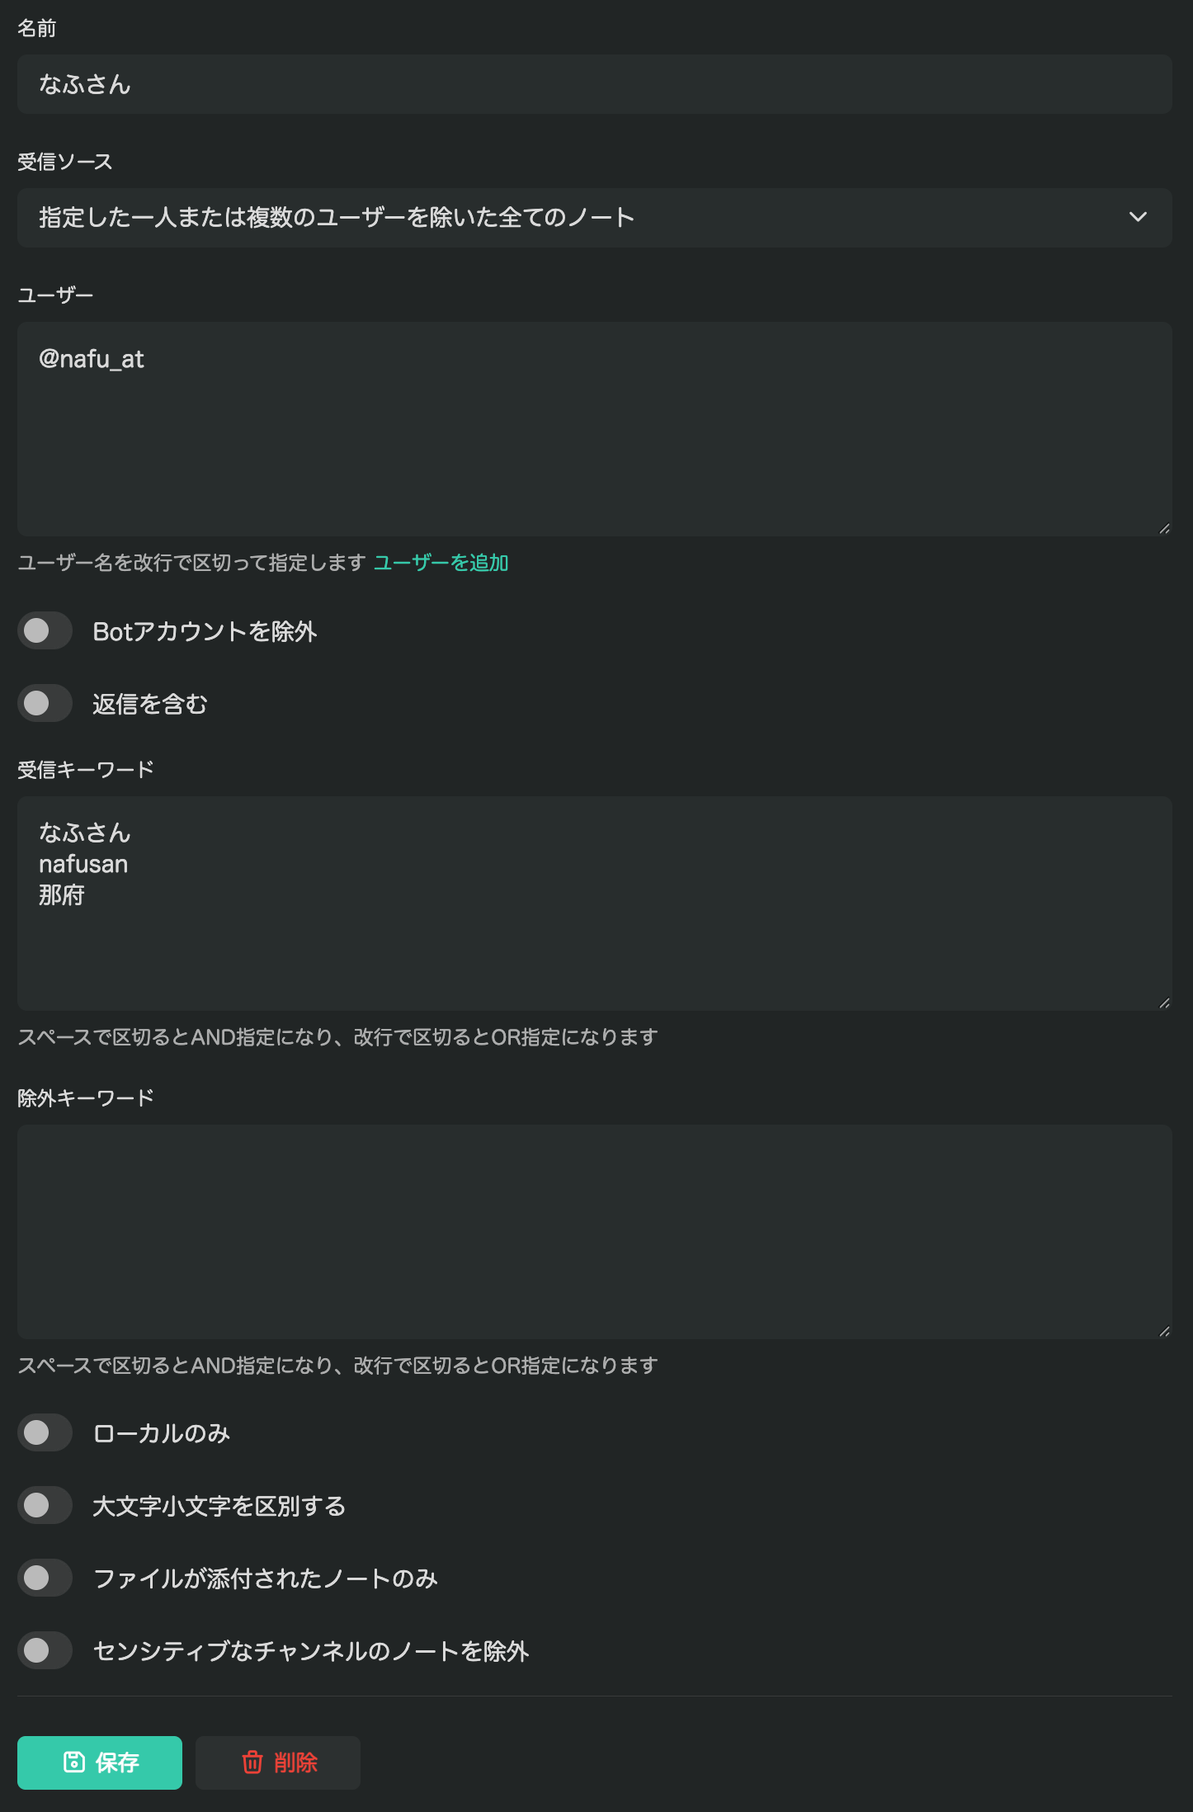The width and height of the screenshot is (1193, 1812).
Task: Open the 受信ソース dropdown
Action: (x=594, y=217)
